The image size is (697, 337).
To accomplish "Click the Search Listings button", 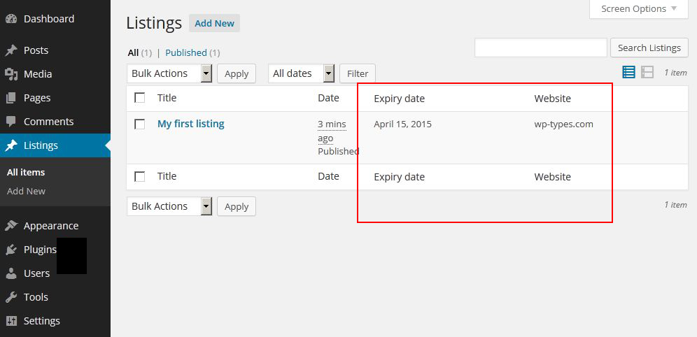I will [649, 48].
